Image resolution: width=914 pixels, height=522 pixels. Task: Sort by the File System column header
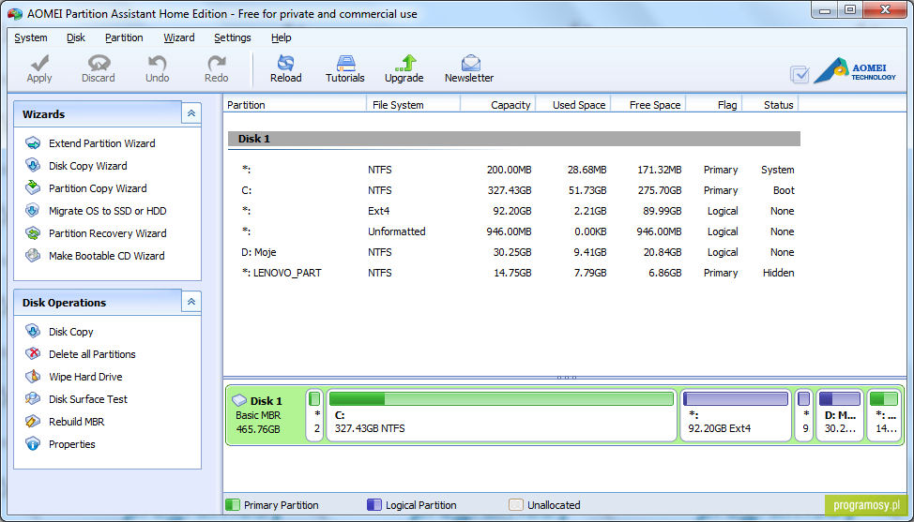tap(413, 105)
